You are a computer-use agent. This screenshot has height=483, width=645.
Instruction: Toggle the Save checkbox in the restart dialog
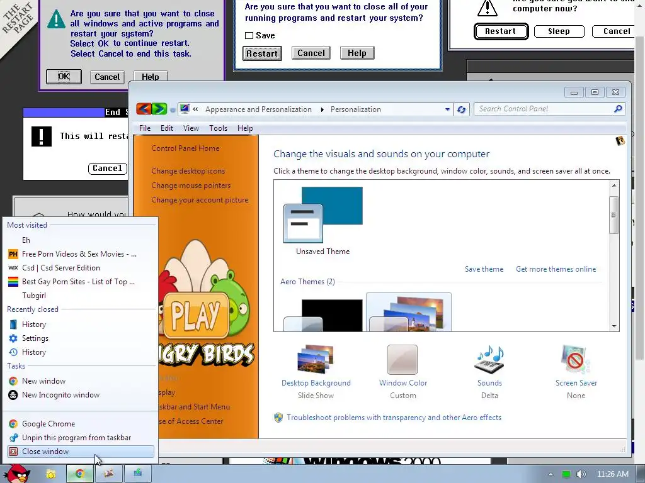[x=249, y=36]
